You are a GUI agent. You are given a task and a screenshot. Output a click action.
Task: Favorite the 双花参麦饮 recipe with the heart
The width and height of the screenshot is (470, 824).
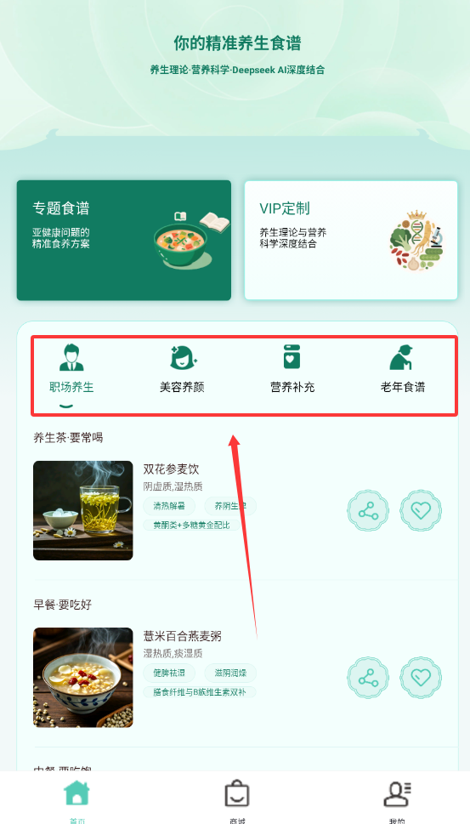click(x=421, y=511)
